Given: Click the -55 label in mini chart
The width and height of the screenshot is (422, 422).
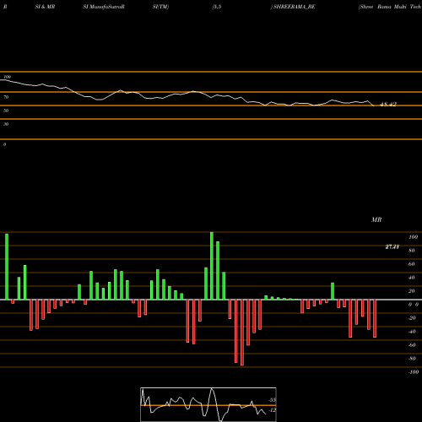Looking at the screenshot, I should [x=272, y=400].
